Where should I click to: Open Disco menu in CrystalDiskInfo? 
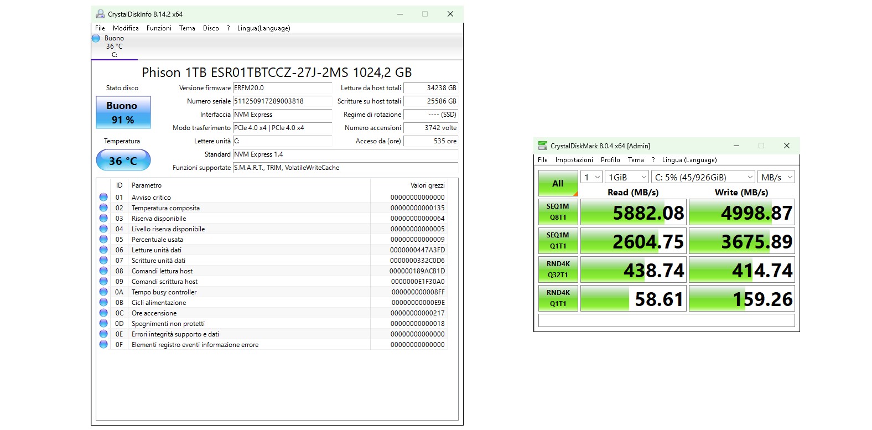[211, 28]
